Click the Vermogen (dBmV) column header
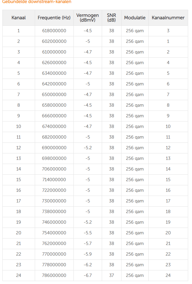The image size is (192, 284). click(x=88, y=18)
